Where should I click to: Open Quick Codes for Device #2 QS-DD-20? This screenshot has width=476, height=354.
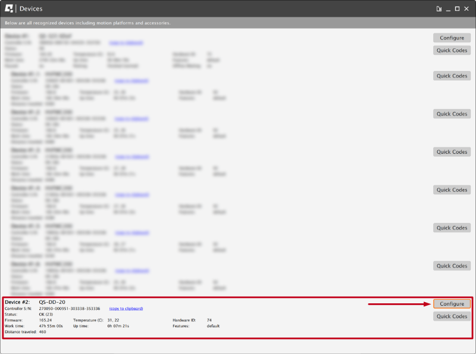[x=451, y=316]
